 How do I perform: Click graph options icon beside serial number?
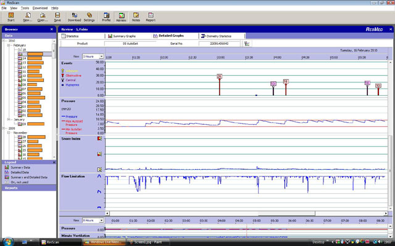pyautogui.click(x=247, y=44)
